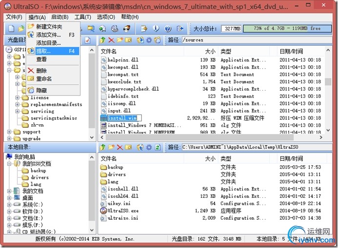
Task: Sort local file list by 文件名 column
Action: click(x=142, y=159)
